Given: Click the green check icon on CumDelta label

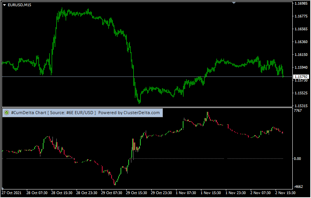Looking at the screenshot, I should click(x=7, y=113).
